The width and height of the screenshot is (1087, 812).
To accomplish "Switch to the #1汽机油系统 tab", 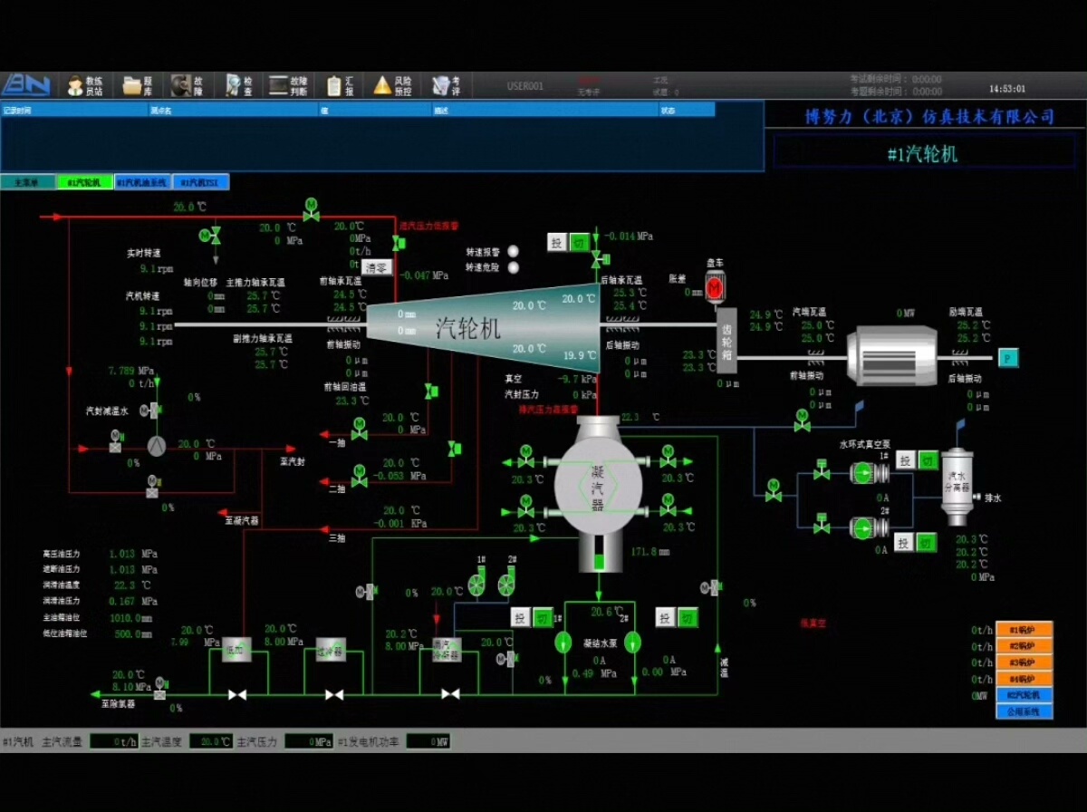I will tap(142, 182).
